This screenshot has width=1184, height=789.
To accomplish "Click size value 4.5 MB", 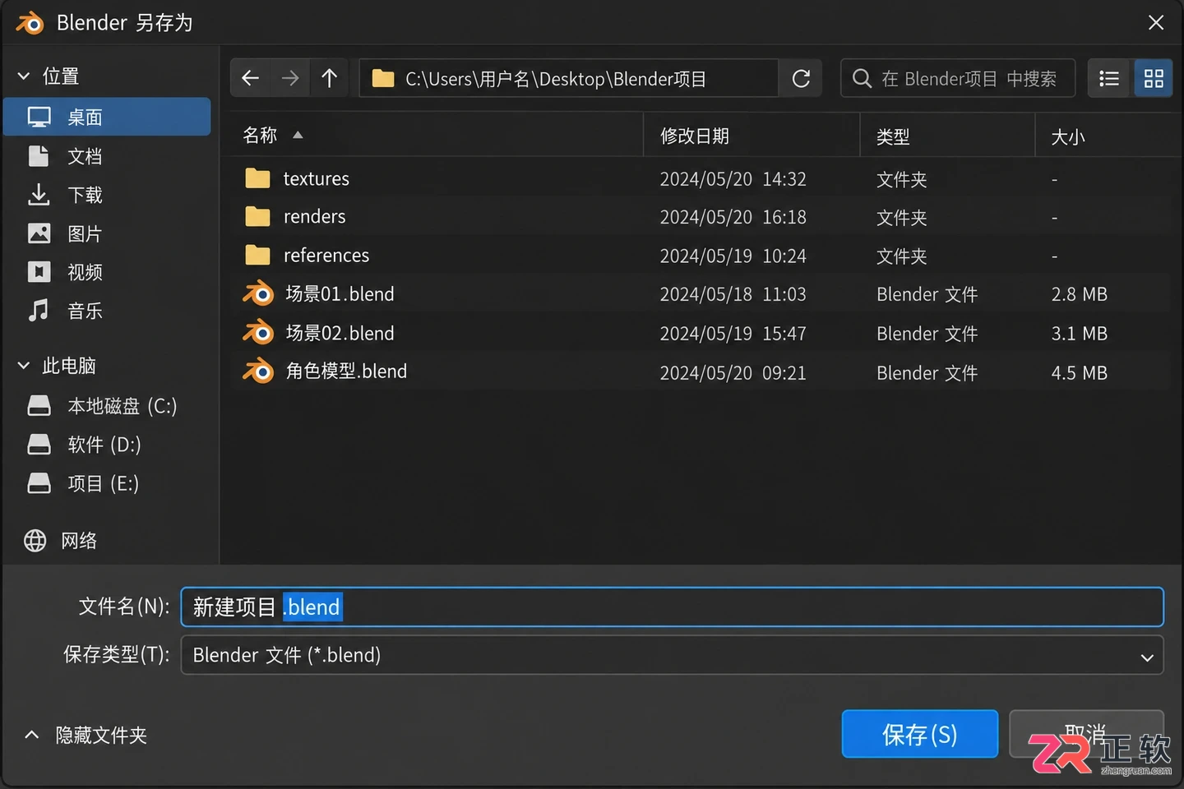I will 1079,373.
